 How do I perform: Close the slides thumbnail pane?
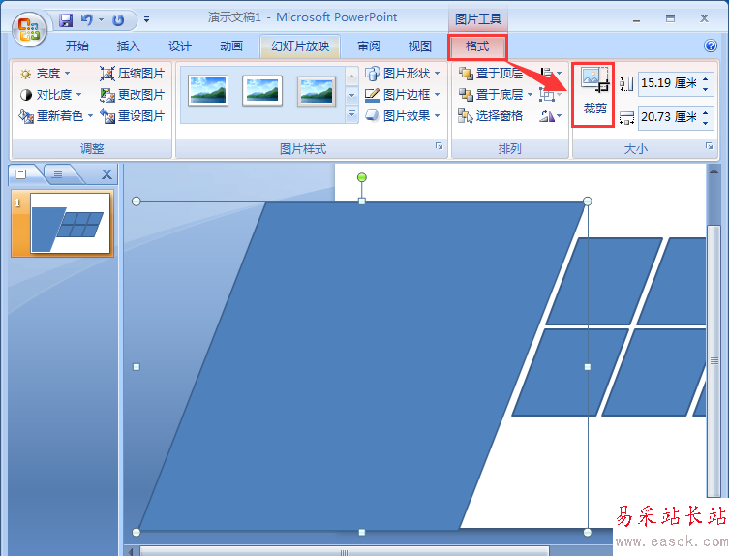106,175
